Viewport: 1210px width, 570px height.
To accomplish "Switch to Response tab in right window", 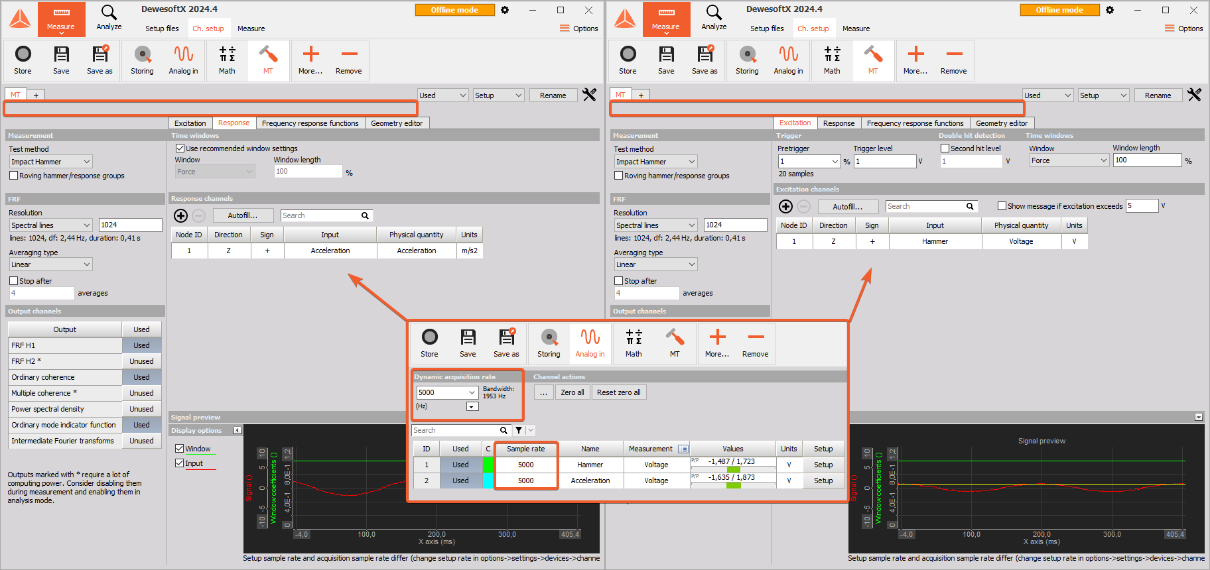I will tap(839, 123).
